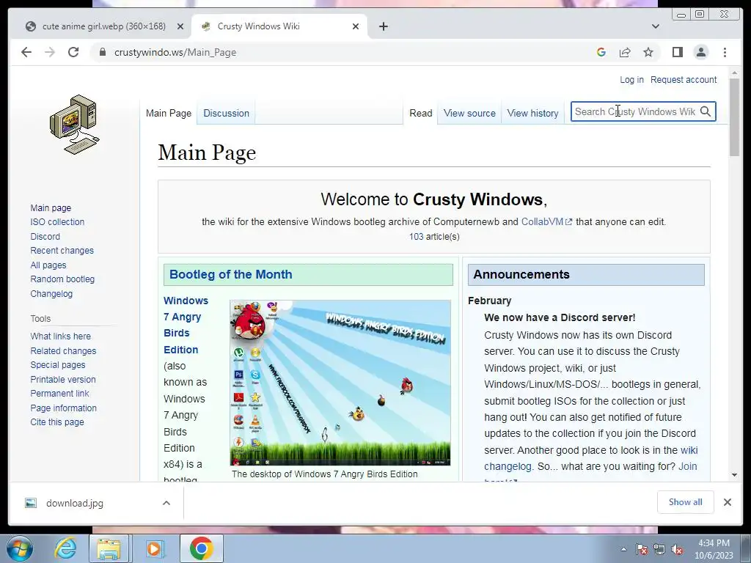Open the Permanent link tool
The image size is (751, 563).
60,394
